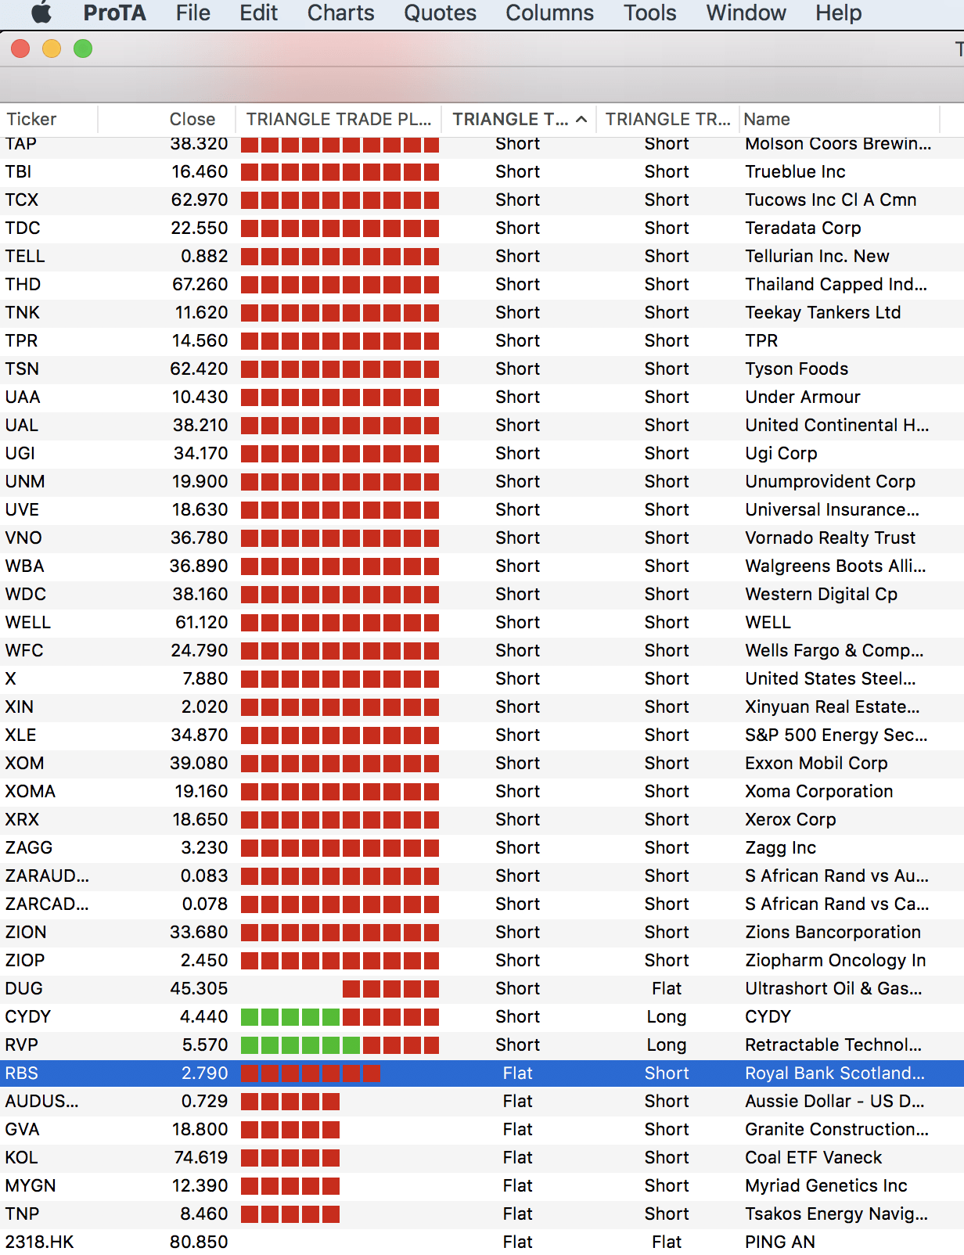
Task: Select the Coal ETF Vaneck name
Action: [813, 1158]
